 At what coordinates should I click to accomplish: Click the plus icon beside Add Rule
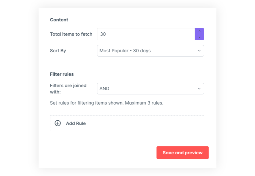(57, 123)
